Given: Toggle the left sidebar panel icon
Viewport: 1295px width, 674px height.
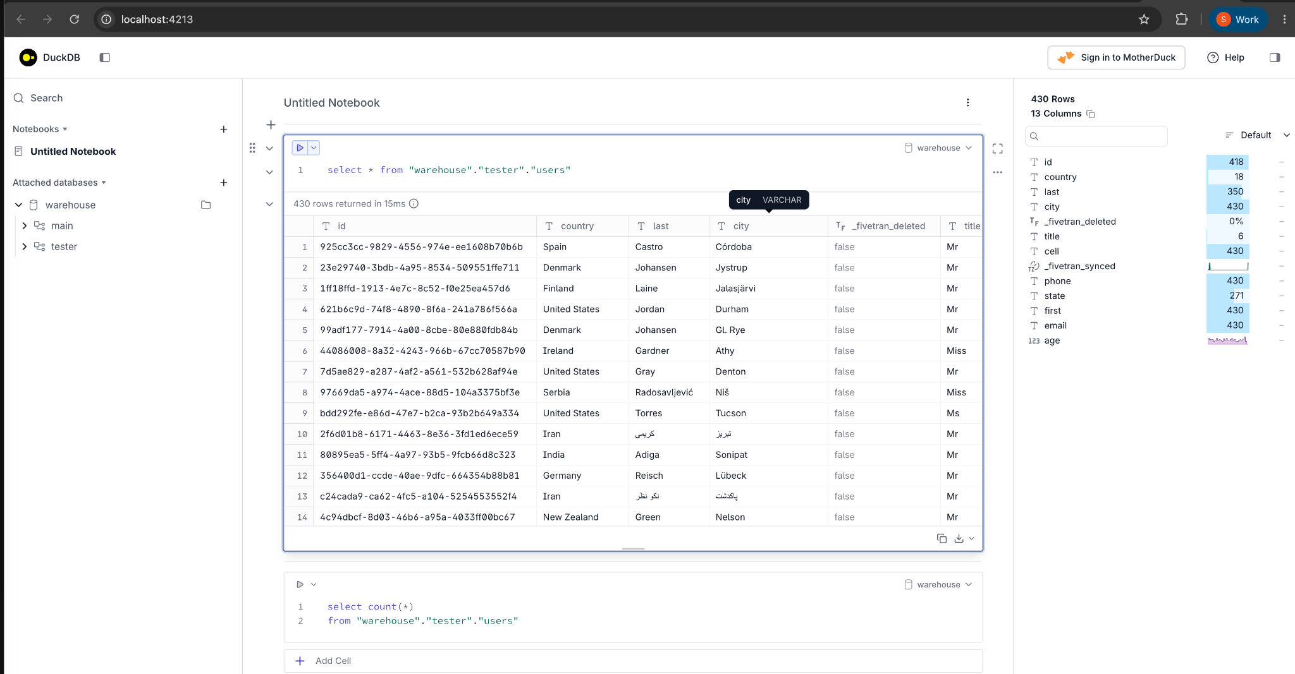Looking at the screenshot, I should [105, 57].
